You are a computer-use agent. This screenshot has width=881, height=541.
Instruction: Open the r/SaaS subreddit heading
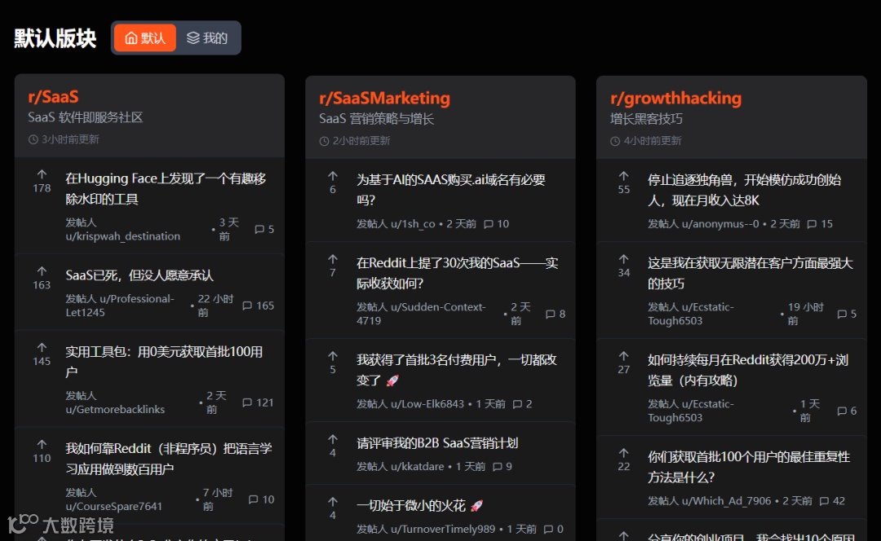(x=53, y=96)
